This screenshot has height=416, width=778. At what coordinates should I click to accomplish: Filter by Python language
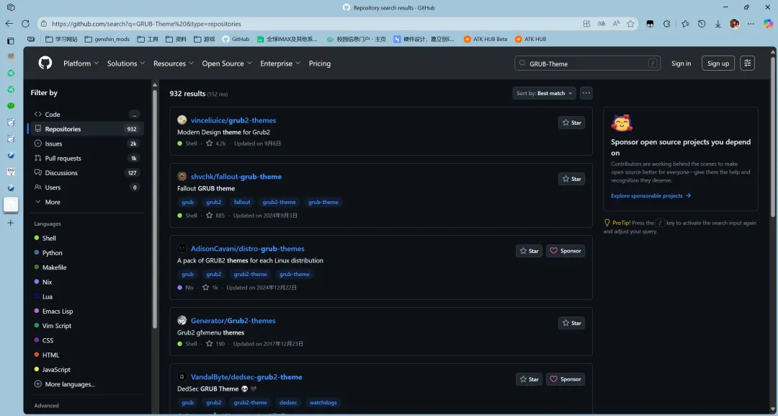click(52, 252)
